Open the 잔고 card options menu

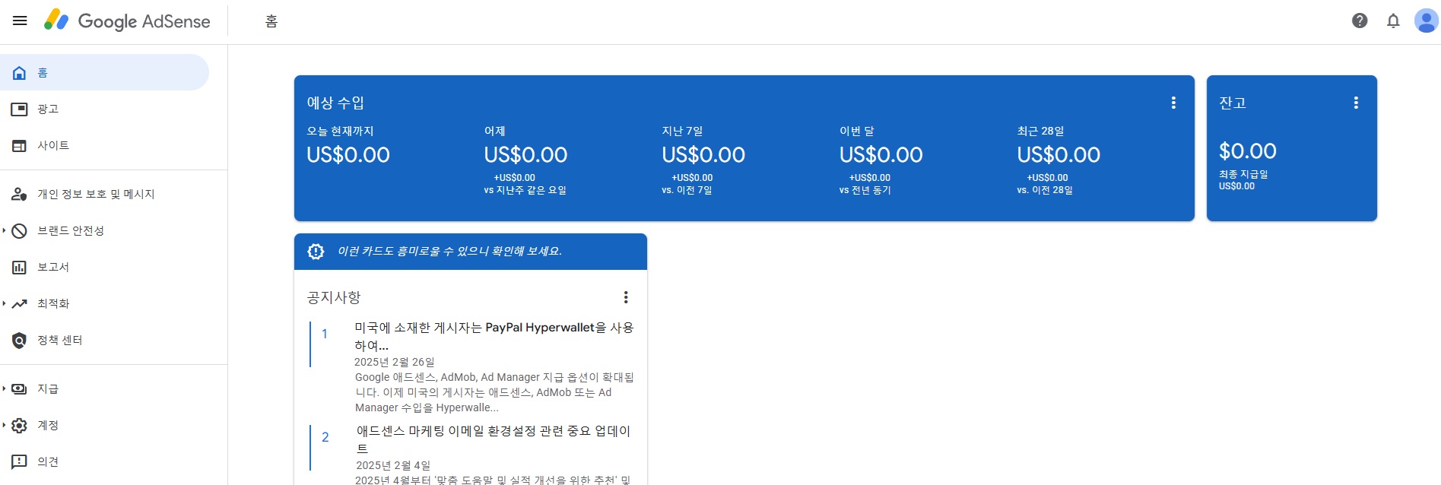(1355, 102)
